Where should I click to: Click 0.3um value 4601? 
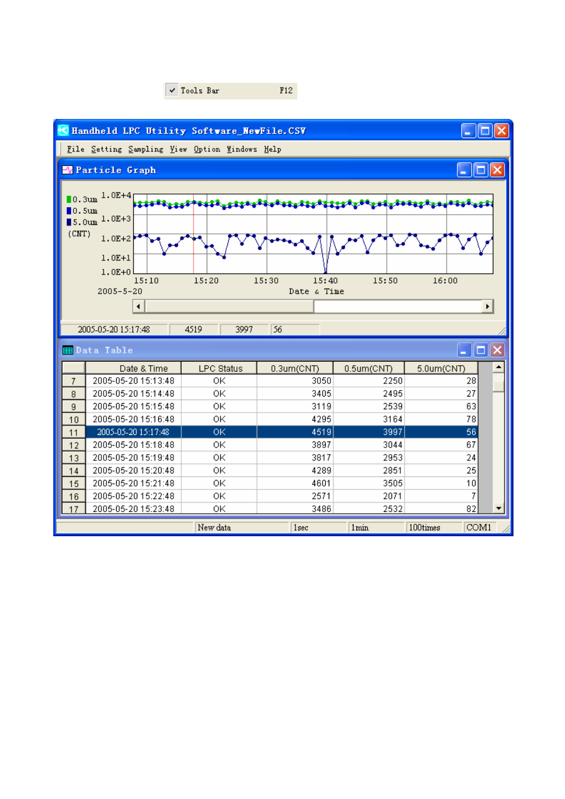295,483
